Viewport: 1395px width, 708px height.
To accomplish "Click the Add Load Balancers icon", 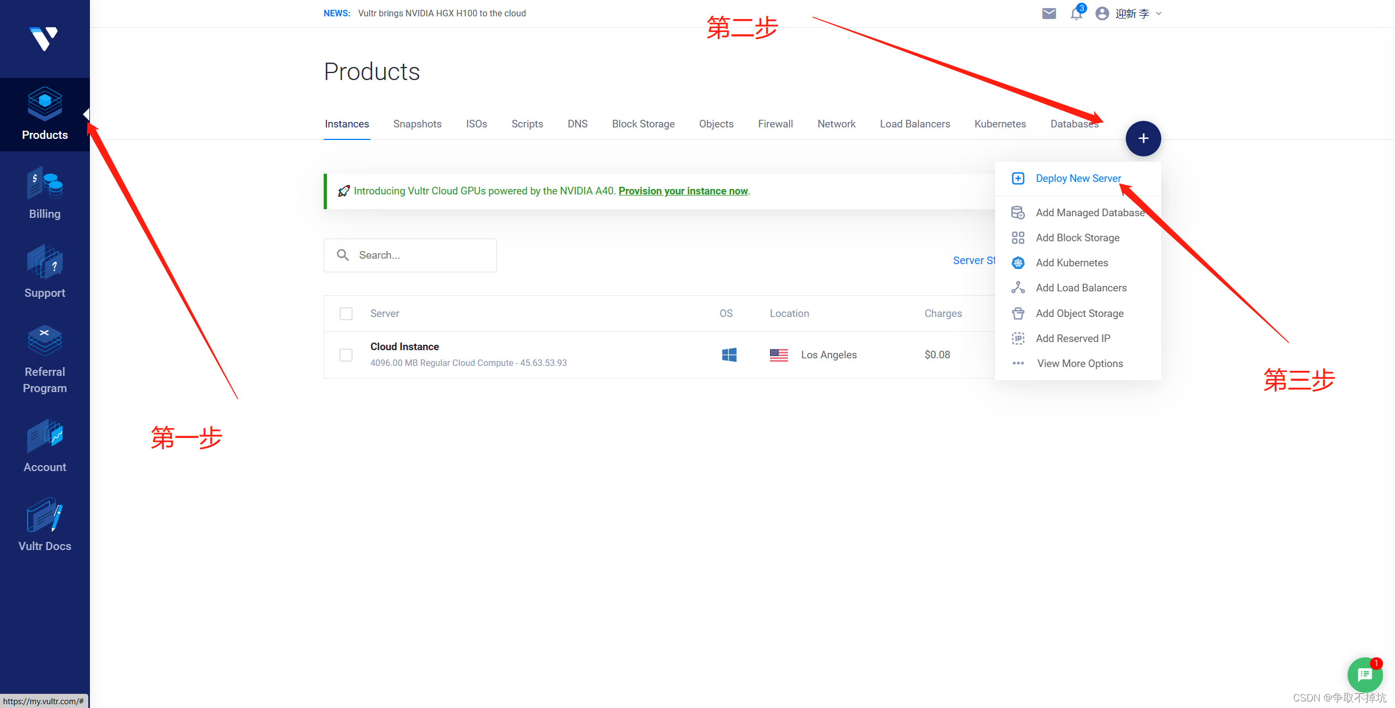I will [x=1018, y=288].
